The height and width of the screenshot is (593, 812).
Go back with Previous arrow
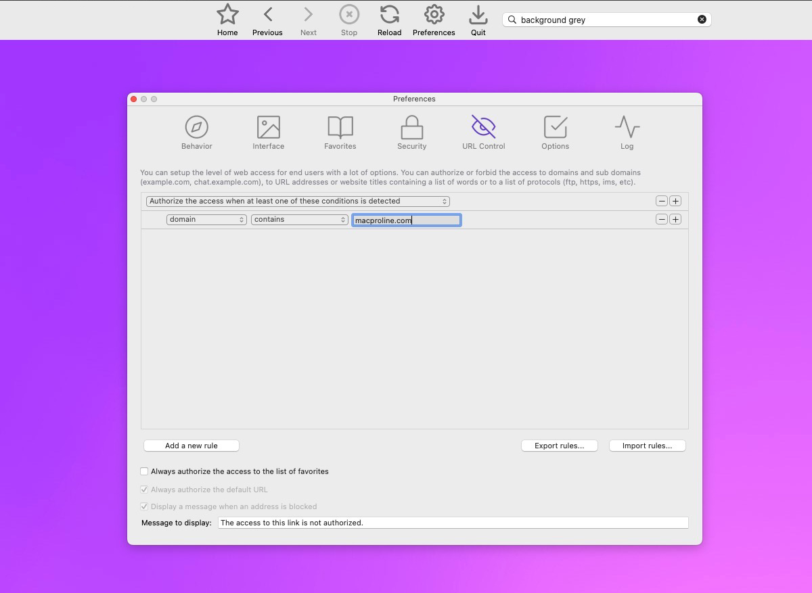268,14
